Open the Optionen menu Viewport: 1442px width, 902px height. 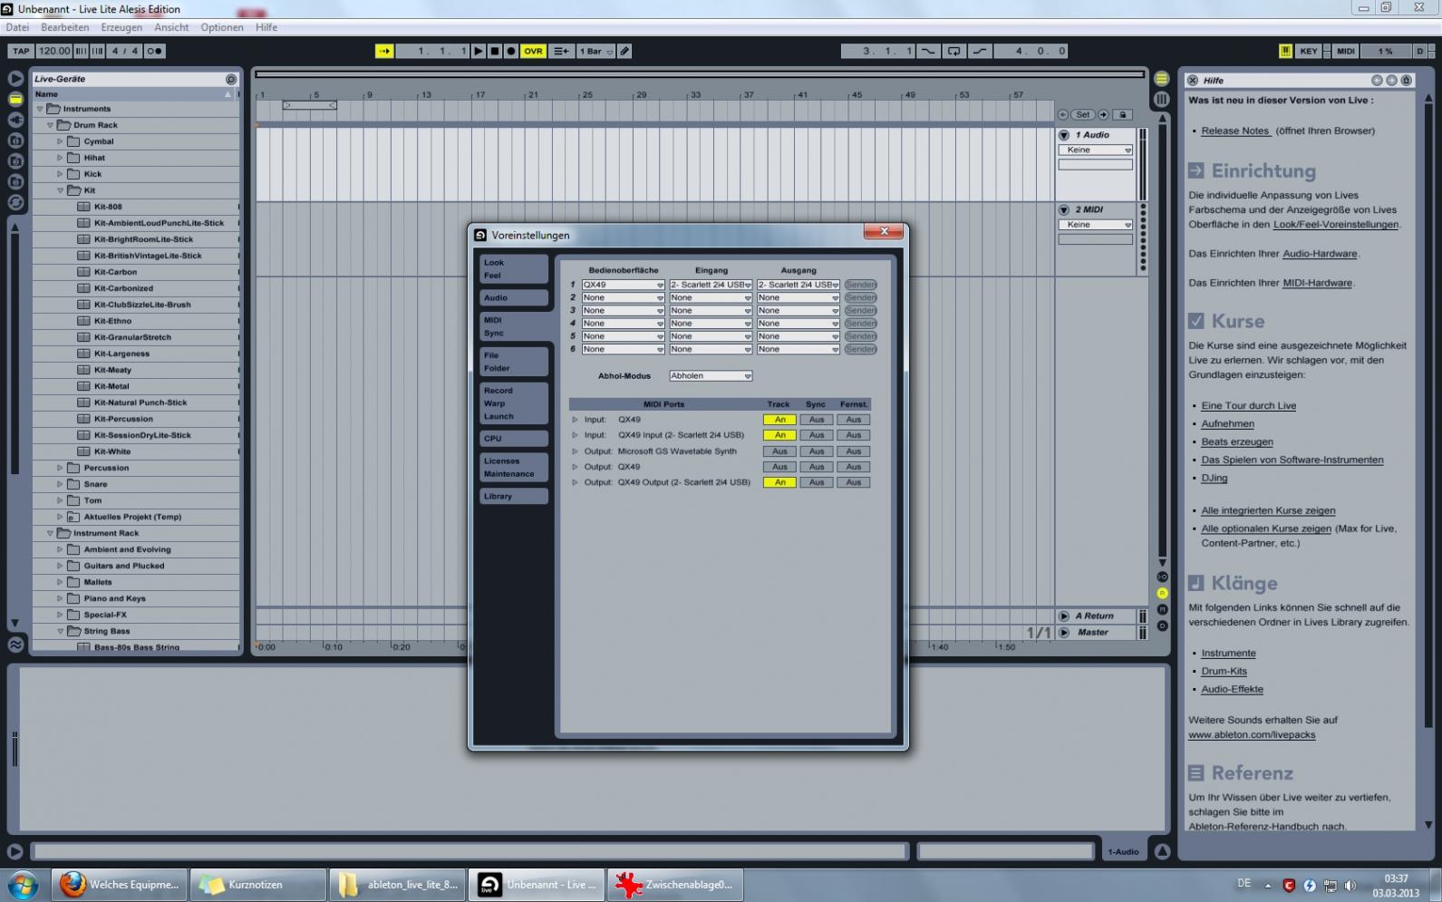(222, 27)
